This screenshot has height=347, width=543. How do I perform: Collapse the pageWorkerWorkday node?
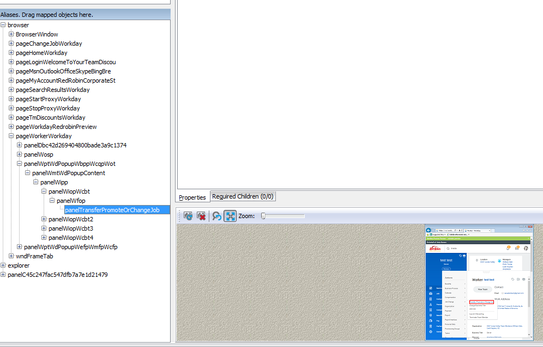click(11, 136)
